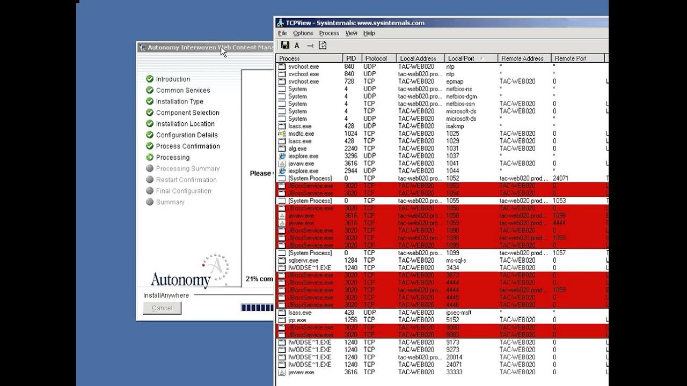687x386 pixels.
Task: Click green check icon beside Common Services
Action: click(x=150, y=90)
